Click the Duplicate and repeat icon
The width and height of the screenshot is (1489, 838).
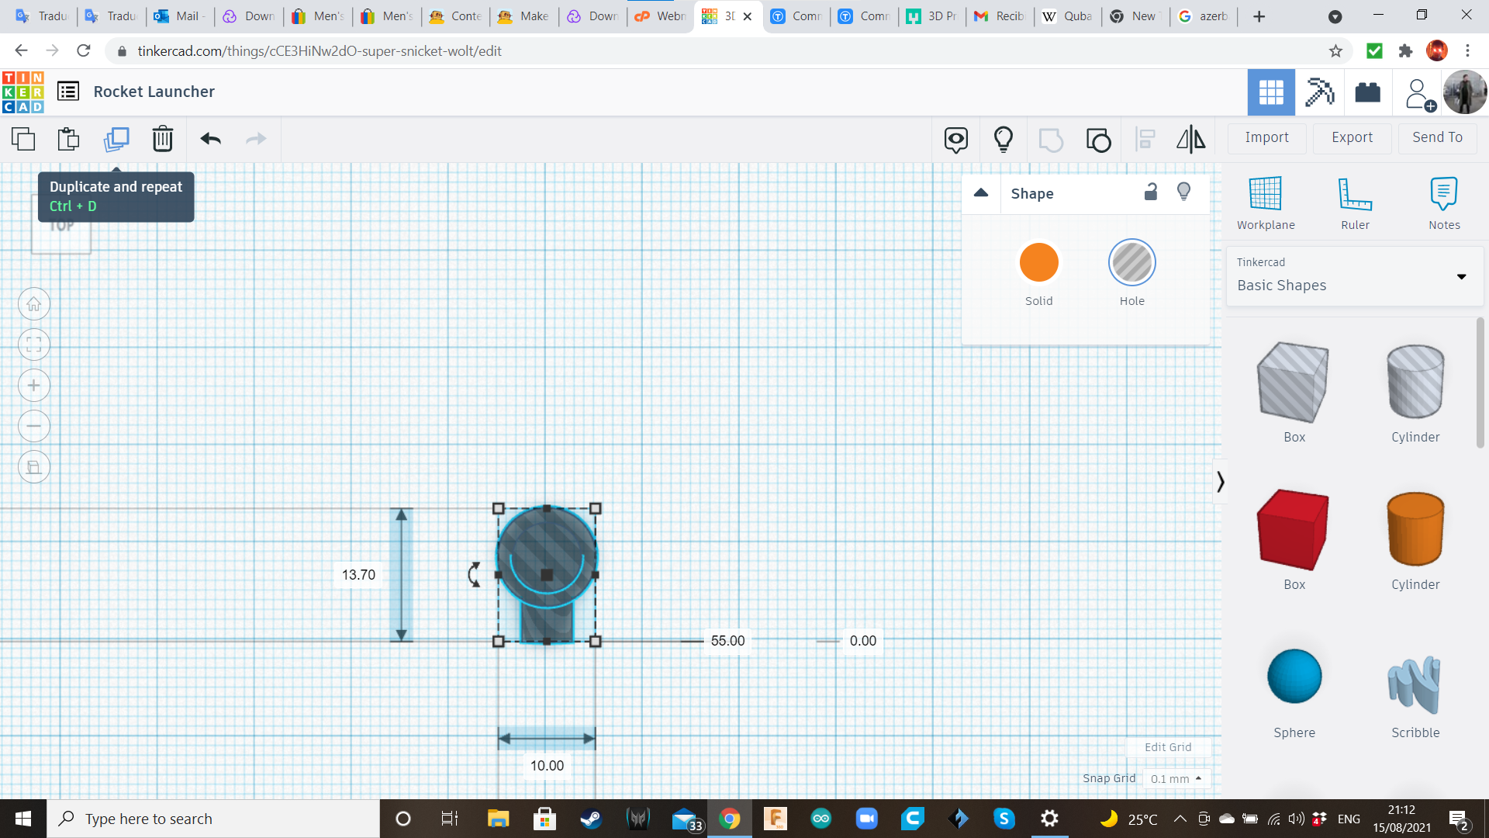tap(116, 140)
